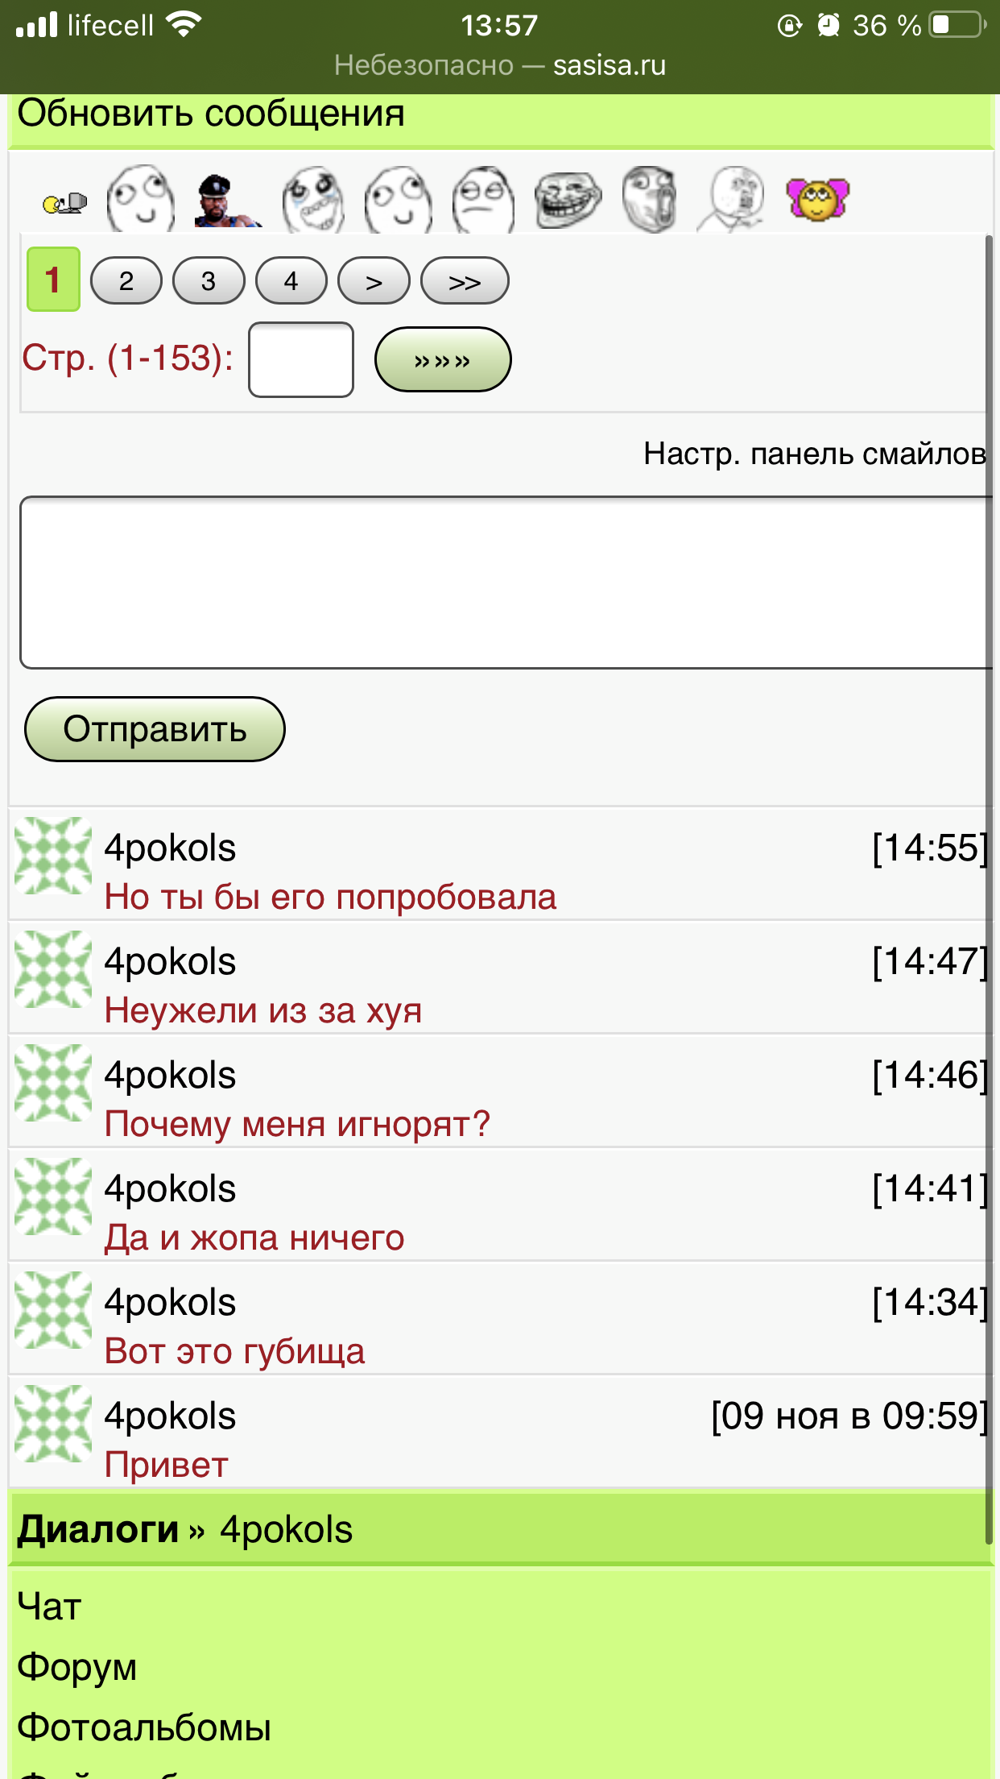1000x1779 pixels.
Task: Open the Диалоги breadcrumb link
Action: point(97,1528)
